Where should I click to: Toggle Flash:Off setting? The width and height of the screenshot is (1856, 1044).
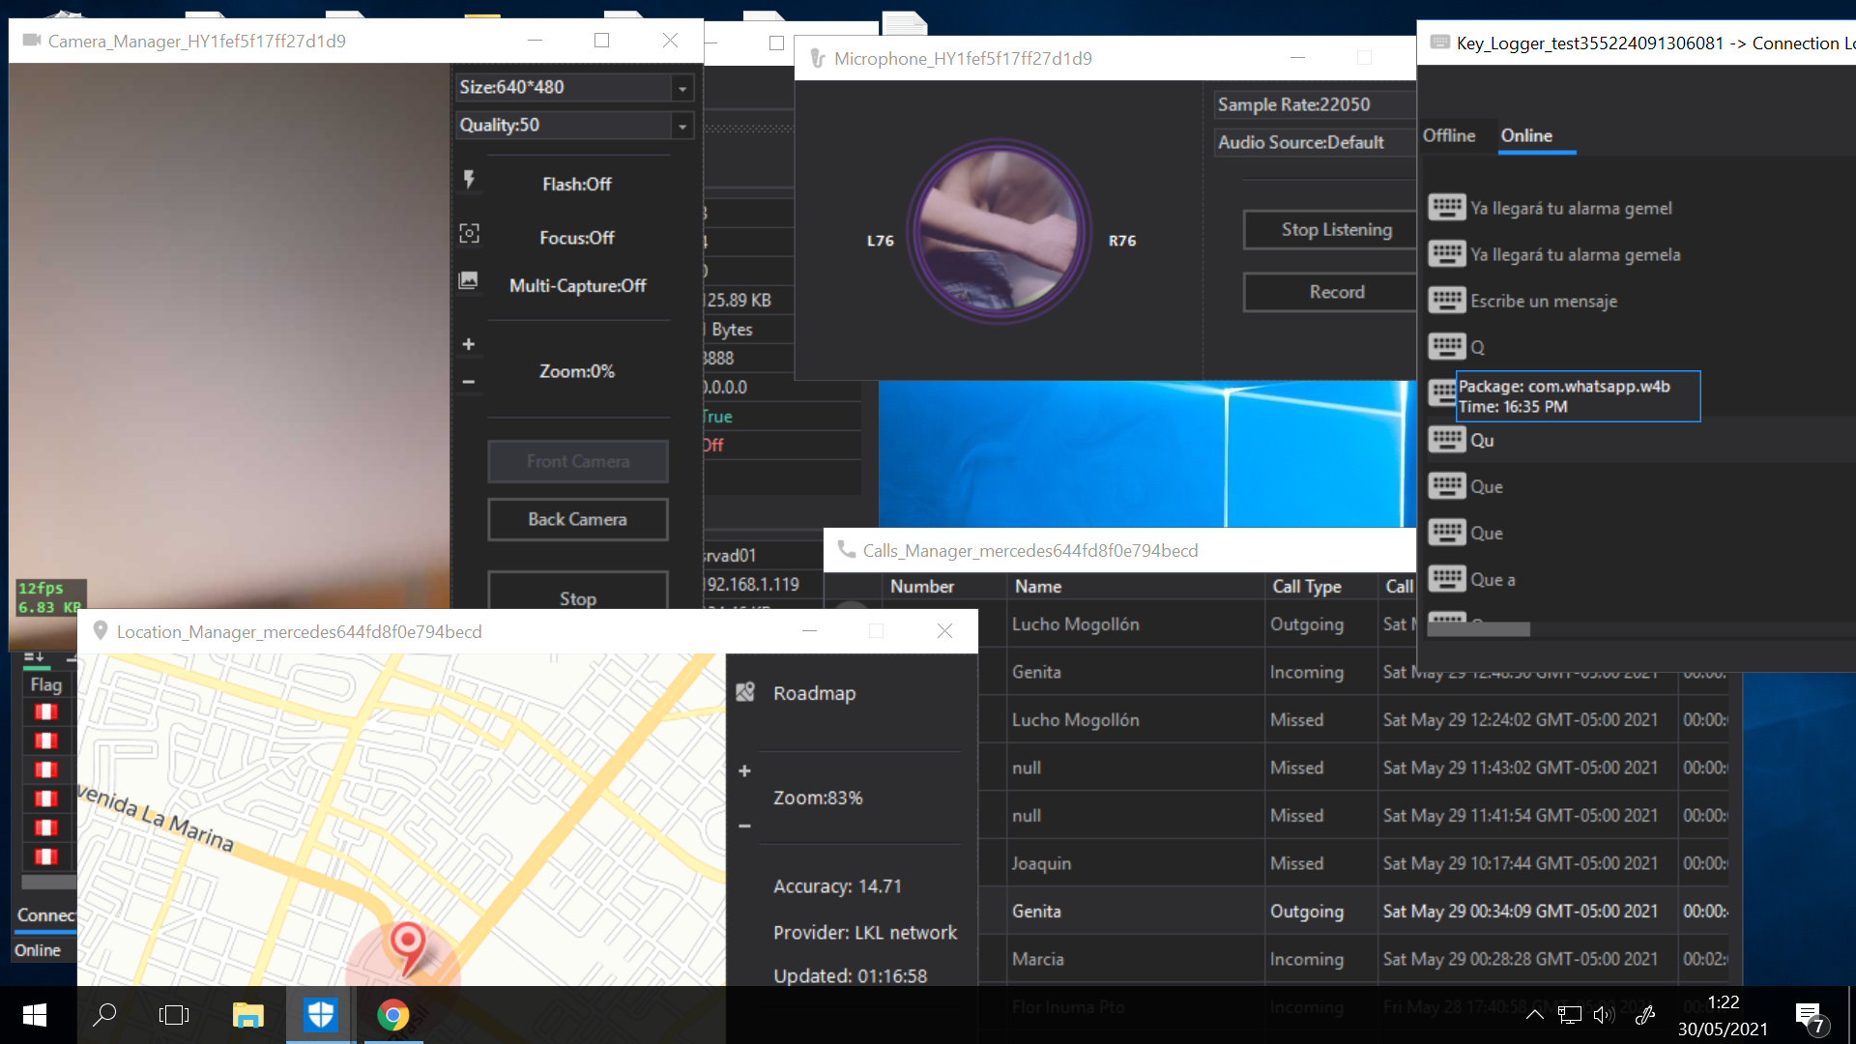(x=577, y=184)
